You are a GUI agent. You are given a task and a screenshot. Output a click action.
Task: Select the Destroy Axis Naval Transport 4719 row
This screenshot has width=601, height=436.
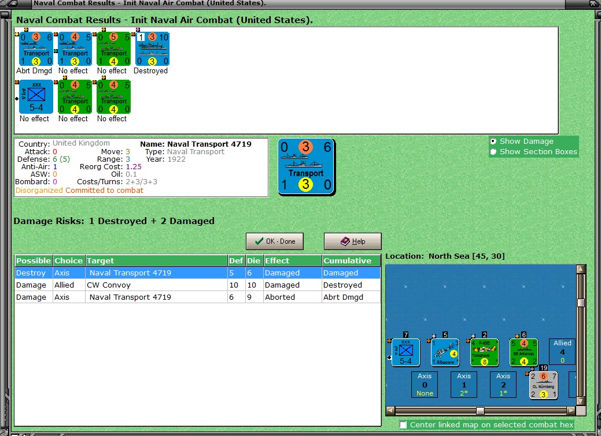(197, 273)
